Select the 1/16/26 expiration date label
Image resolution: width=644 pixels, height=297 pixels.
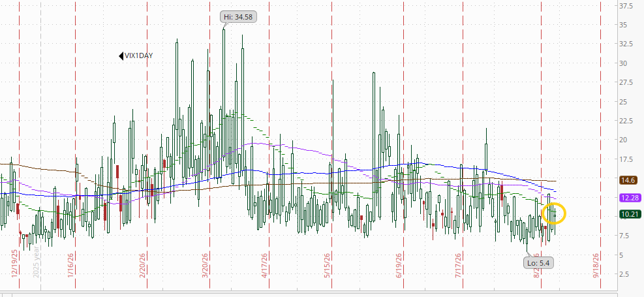[x=70, y=264]
